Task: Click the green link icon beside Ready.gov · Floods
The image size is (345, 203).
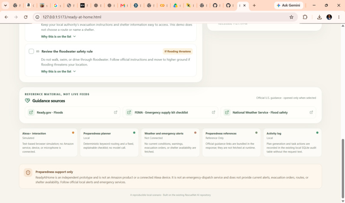Action: [31, 112]
